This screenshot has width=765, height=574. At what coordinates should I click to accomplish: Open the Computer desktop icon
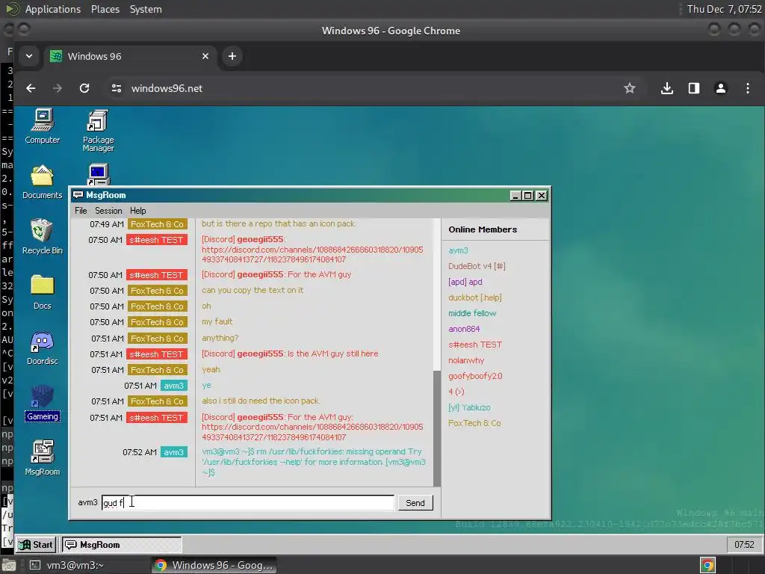pos(43,126)
